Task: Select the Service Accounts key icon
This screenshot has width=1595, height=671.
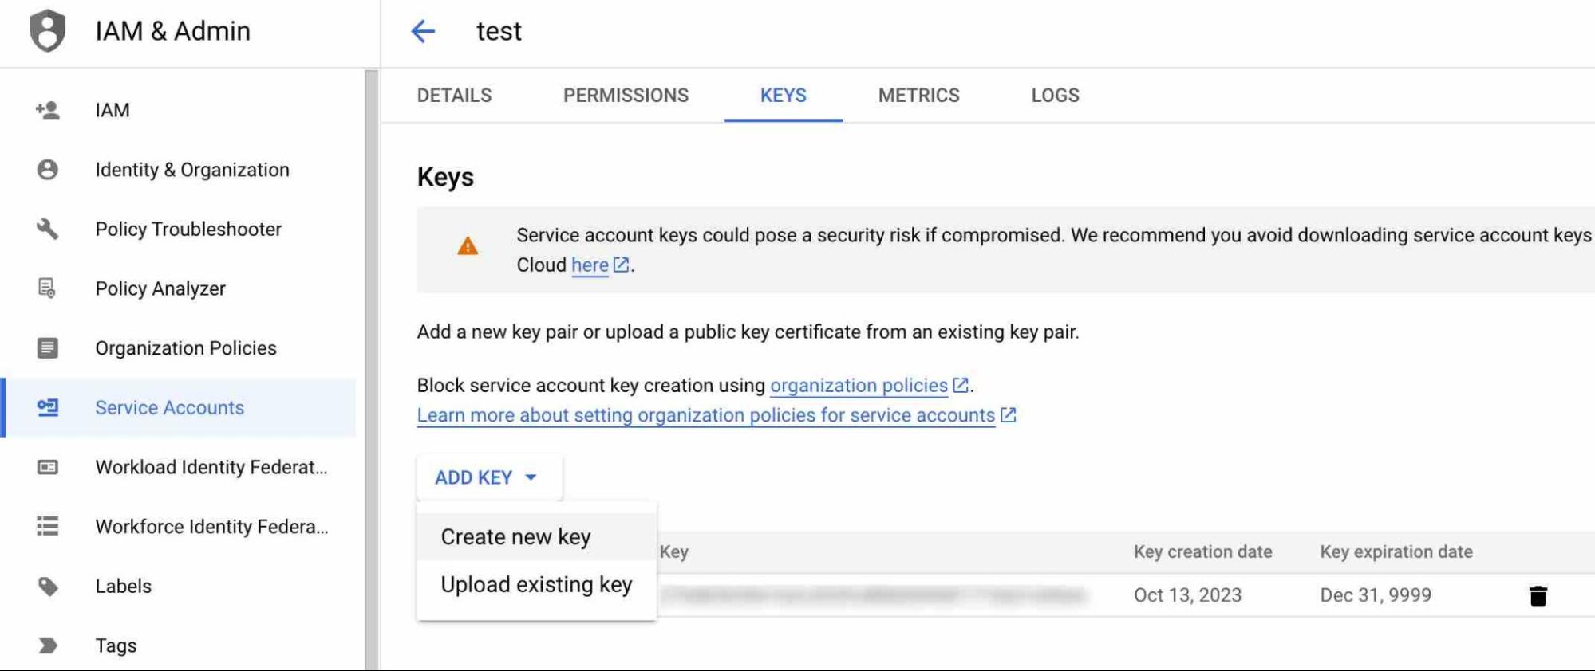Action: 48,407
